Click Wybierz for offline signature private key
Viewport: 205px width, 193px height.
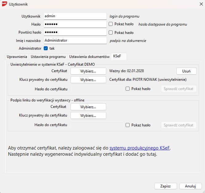click(88, 116)
